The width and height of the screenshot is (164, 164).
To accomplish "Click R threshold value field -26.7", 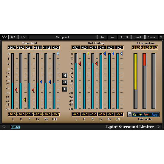I will coord(30,48).
